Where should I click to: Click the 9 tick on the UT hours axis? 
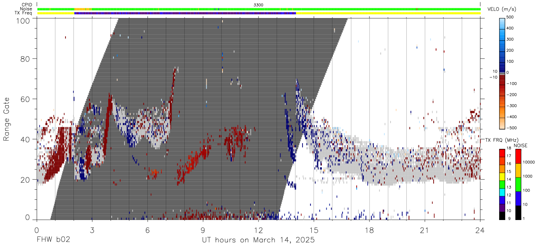pos(203,230)
